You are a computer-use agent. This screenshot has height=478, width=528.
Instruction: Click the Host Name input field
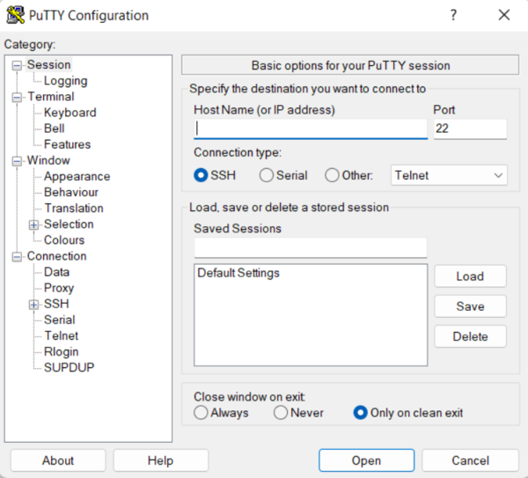point(310,129)
